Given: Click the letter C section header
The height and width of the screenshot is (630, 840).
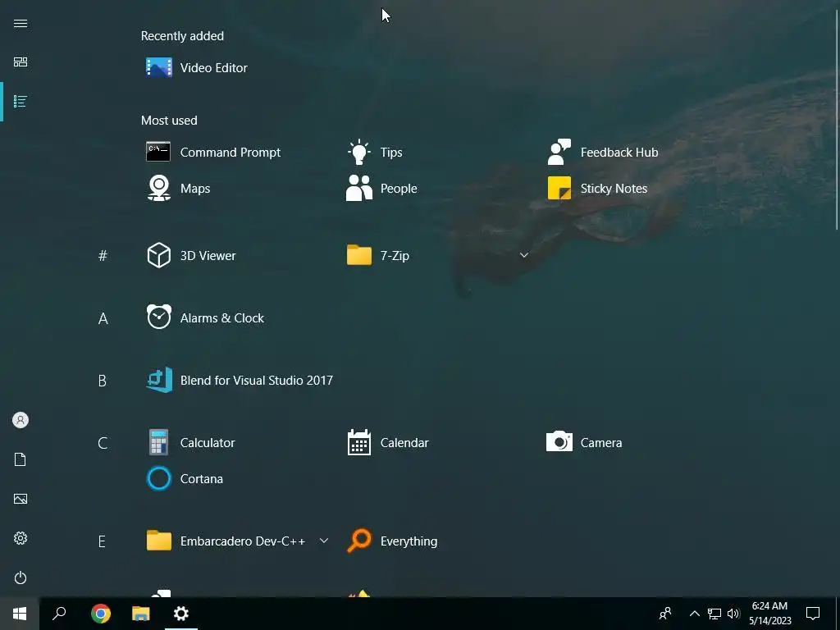Looking at the screenshot, I should coord(103,443).
